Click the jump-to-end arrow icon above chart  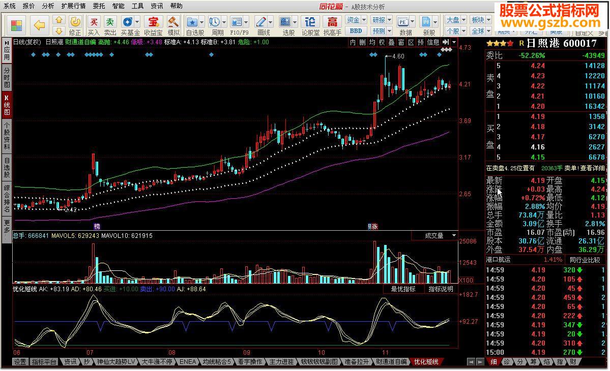[446, 42]
